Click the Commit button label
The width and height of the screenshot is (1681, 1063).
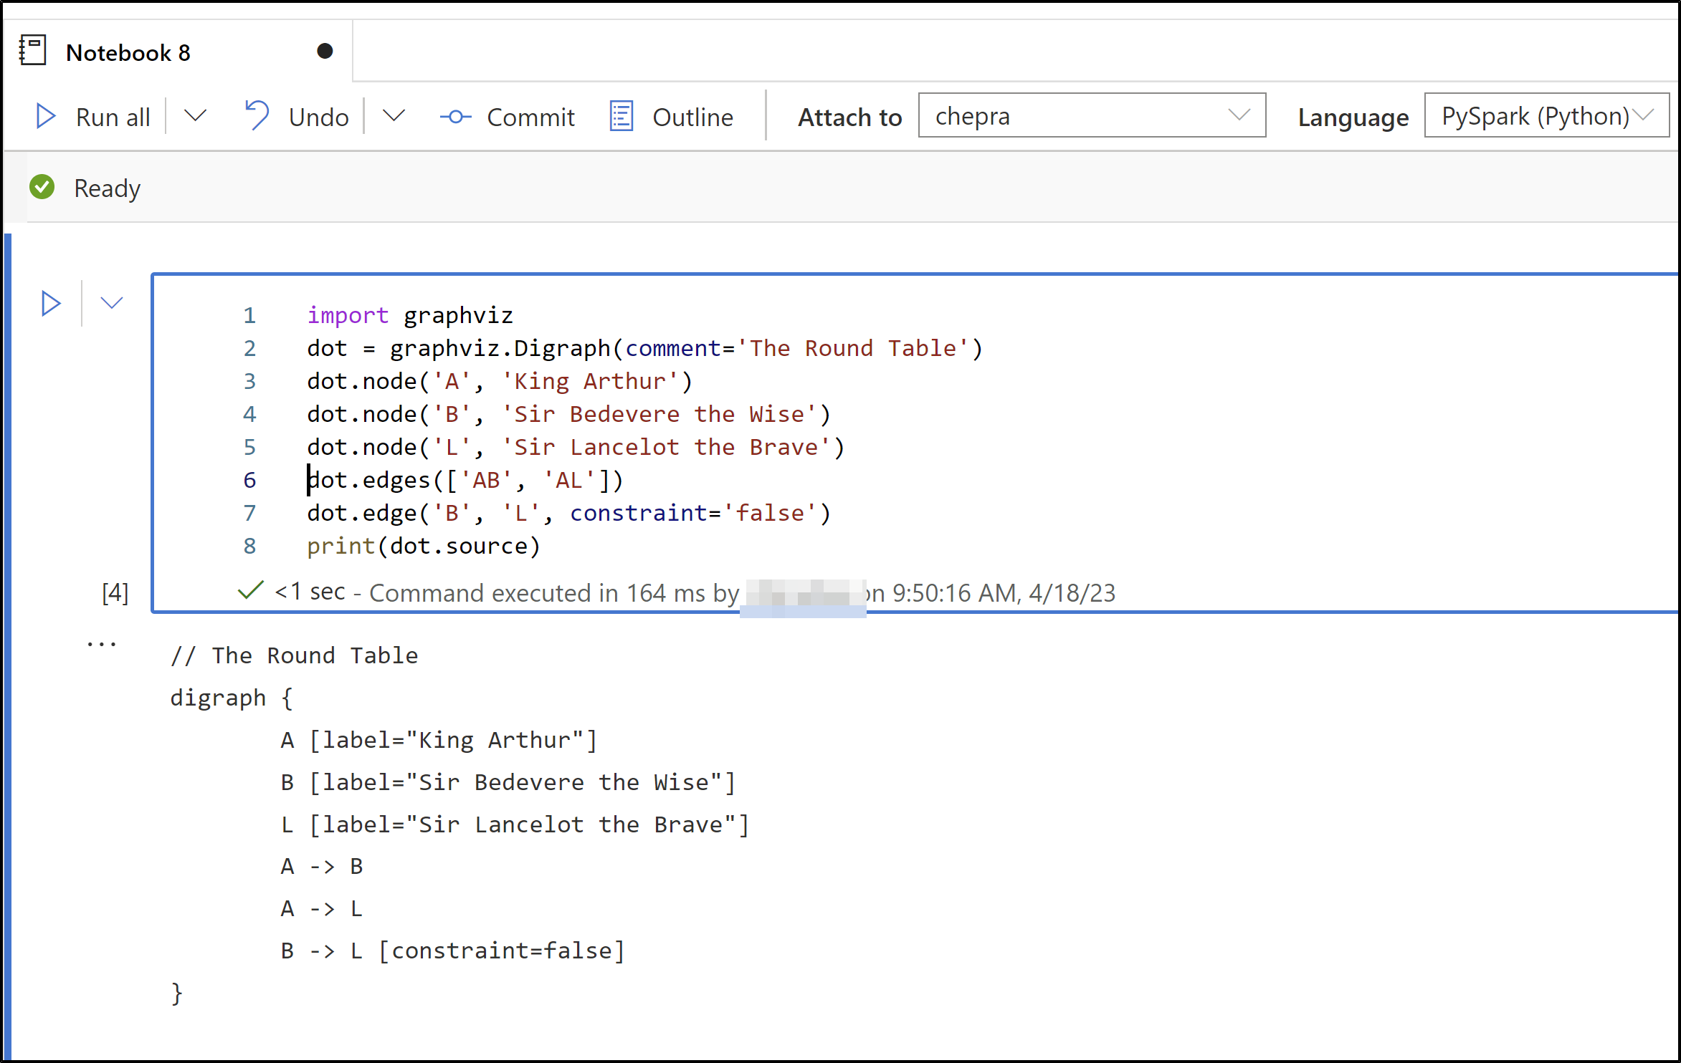pyautogui.click(x=530, y=117)
